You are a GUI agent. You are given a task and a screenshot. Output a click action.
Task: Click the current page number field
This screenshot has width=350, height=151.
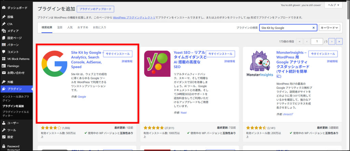tap(317, 41)
